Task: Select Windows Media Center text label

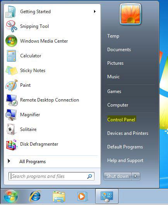Action: pyautogui.click(x=44, y=41)
